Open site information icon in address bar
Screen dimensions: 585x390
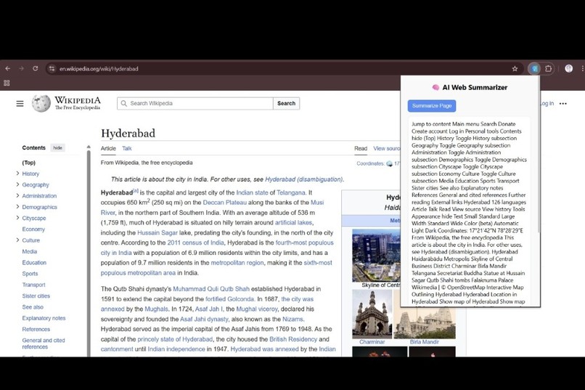52,69
